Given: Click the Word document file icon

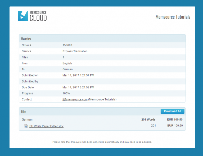Looking at the screenshot, I should coord(26,126).
